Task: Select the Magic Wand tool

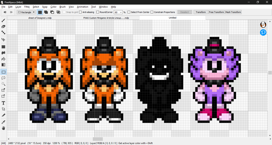Action: coord(3,84)
